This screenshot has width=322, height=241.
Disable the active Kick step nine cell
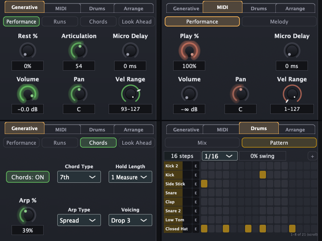(263, 175)
